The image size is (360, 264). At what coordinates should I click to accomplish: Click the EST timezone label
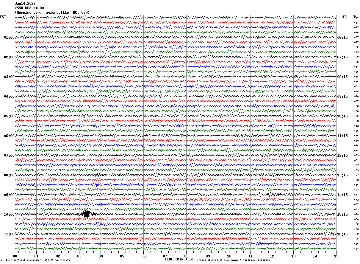click(x=3, y=17)
